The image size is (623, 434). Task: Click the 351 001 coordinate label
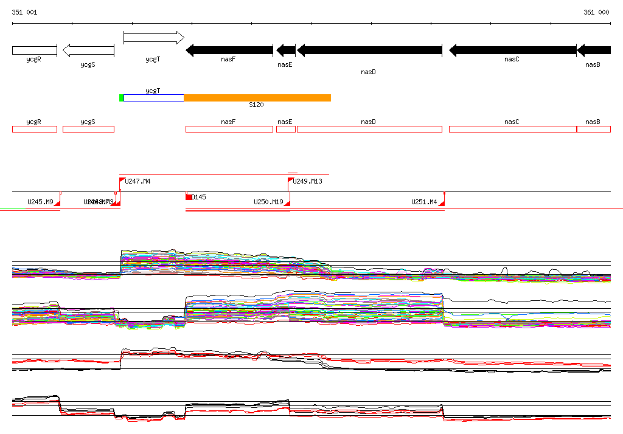pos(24,12)
